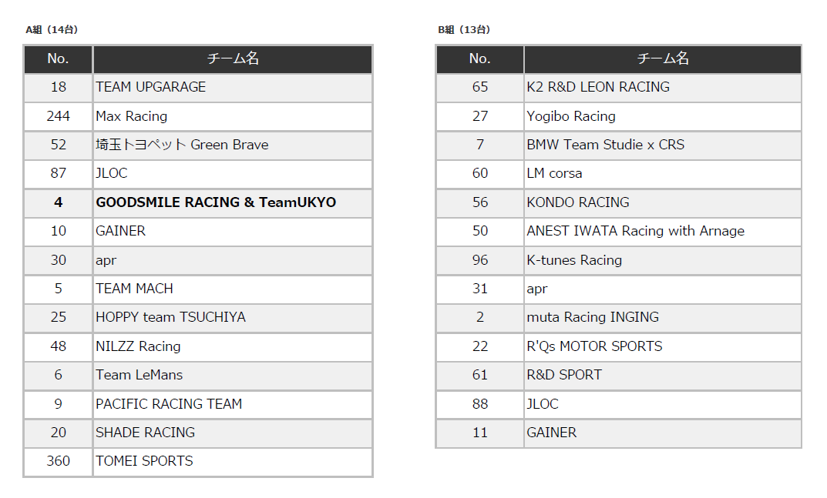Image resolution: width=827 pixels, height=498 pixels.
Task: Click the 埼玉トヨペット Green Brave entry
Action: [x=182, y=145]
